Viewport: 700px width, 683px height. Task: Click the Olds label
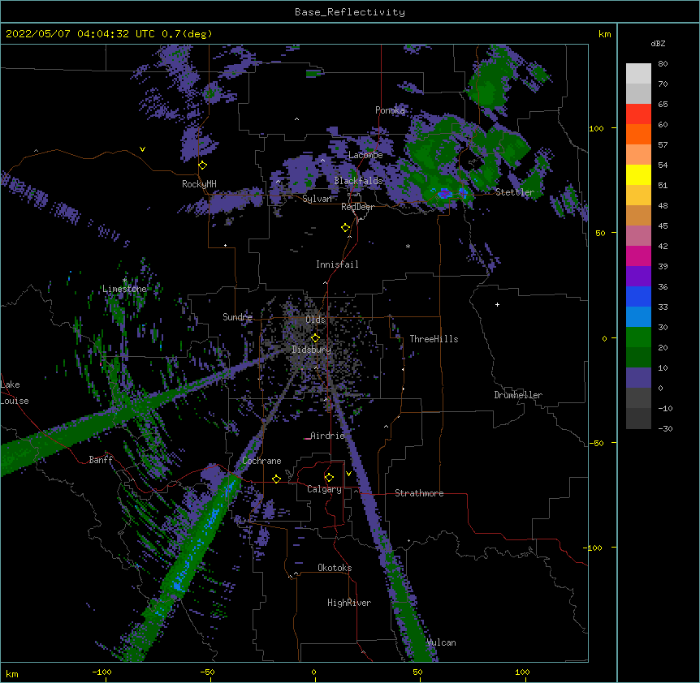pos(315,320)
